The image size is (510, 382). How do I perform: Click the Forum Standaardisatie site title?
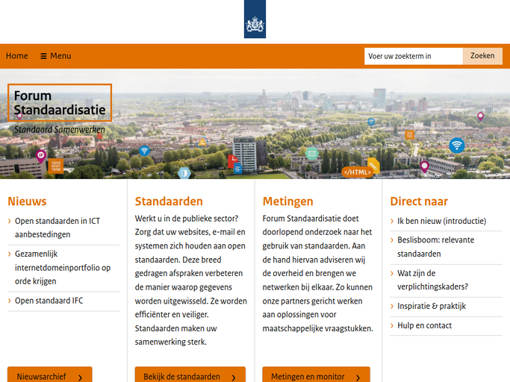60,103
